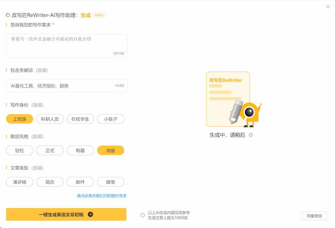Select 科研人员 as the writing identity
335x228 pixels.
50,119
